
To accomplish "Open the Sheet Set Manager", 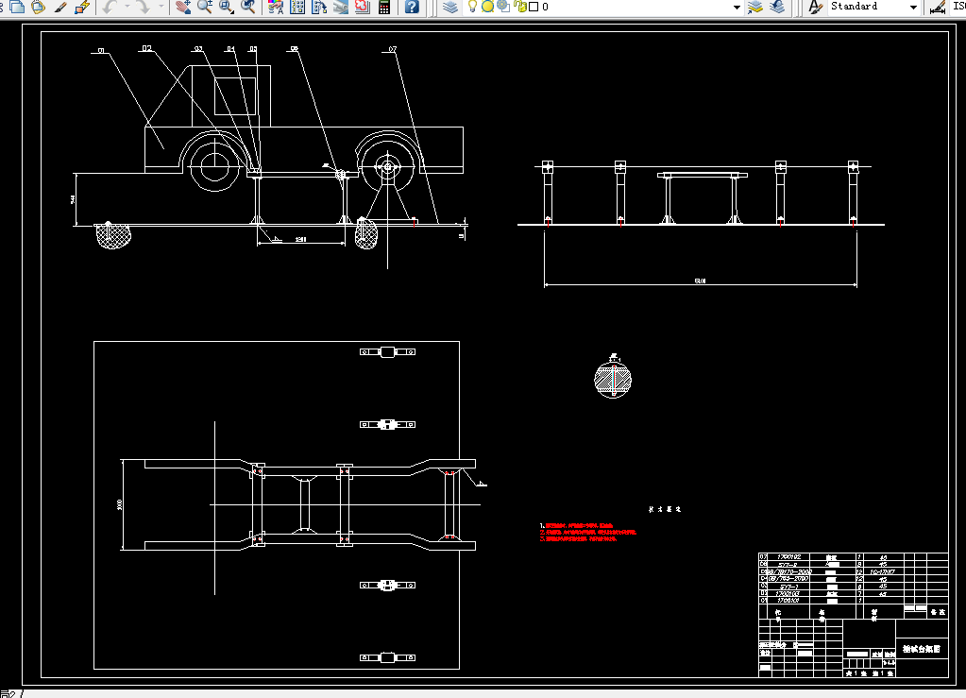I will pos(341,7).
